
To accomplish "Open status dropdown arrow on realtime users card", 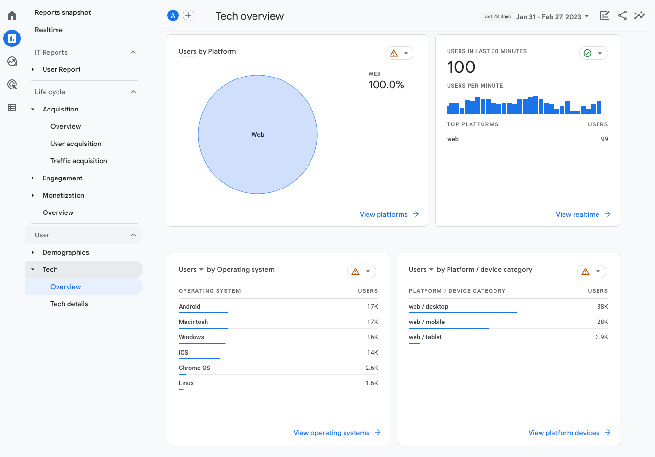I will point(600,53).
